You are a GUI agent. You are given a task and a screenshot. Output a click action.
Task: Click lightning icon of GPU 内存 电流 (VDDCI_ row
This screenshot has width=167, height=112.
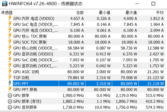pyautogui.click(x=10, y=30)
